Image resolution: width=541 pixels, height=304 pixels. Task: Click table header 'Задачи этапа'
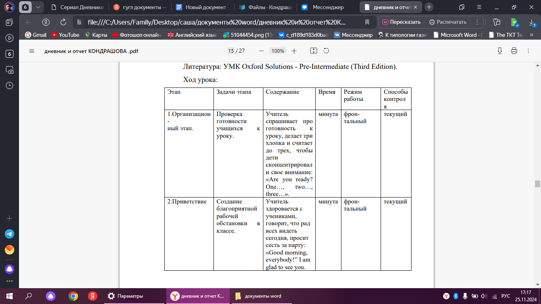pyautogui.click(x=234, y=92)
